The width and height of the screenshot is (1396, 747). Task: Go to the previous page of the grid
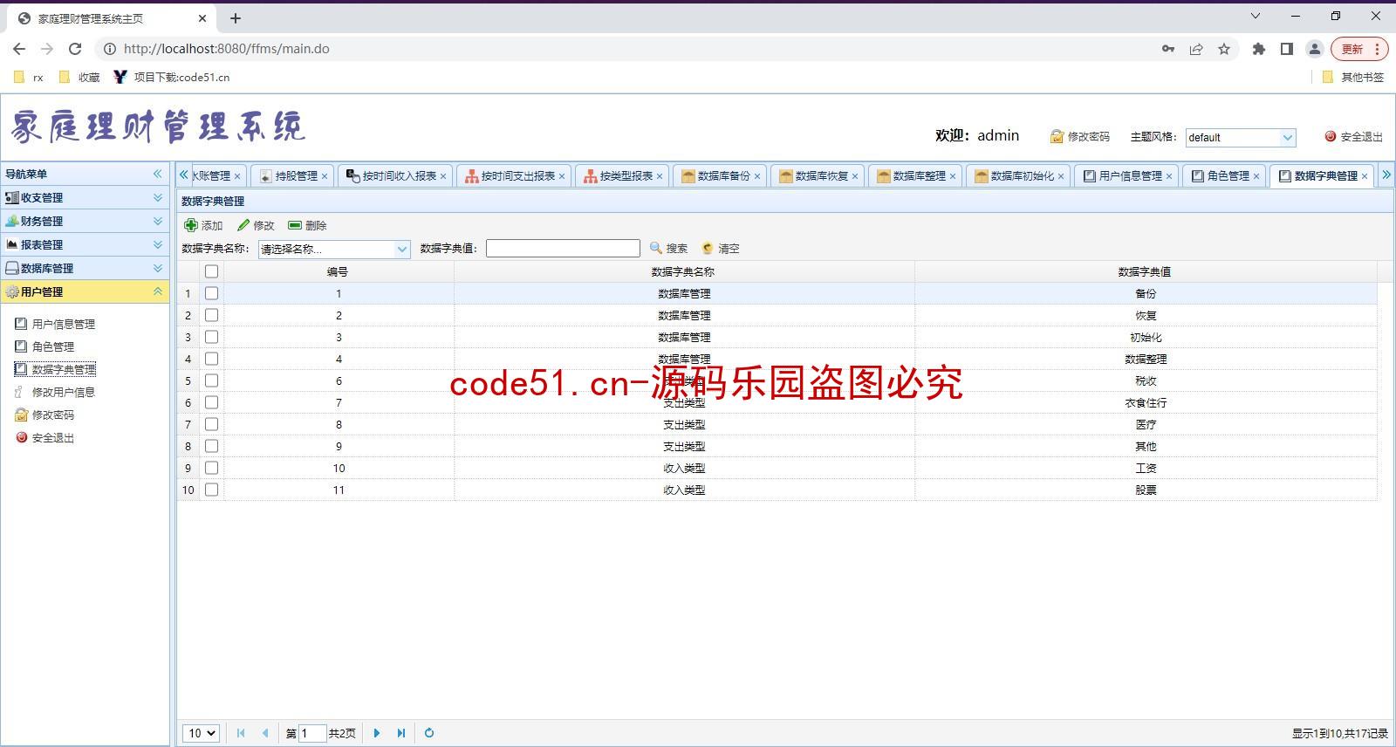(x=264, y=733)
